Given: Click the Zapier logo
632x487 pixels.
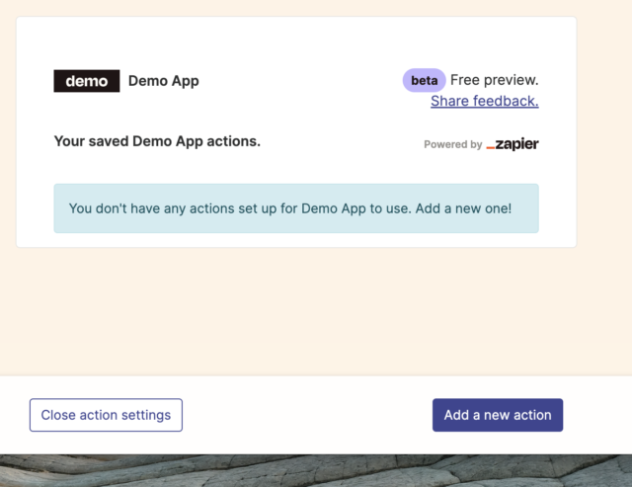Looking at the screenshot, I should [513, 144].
